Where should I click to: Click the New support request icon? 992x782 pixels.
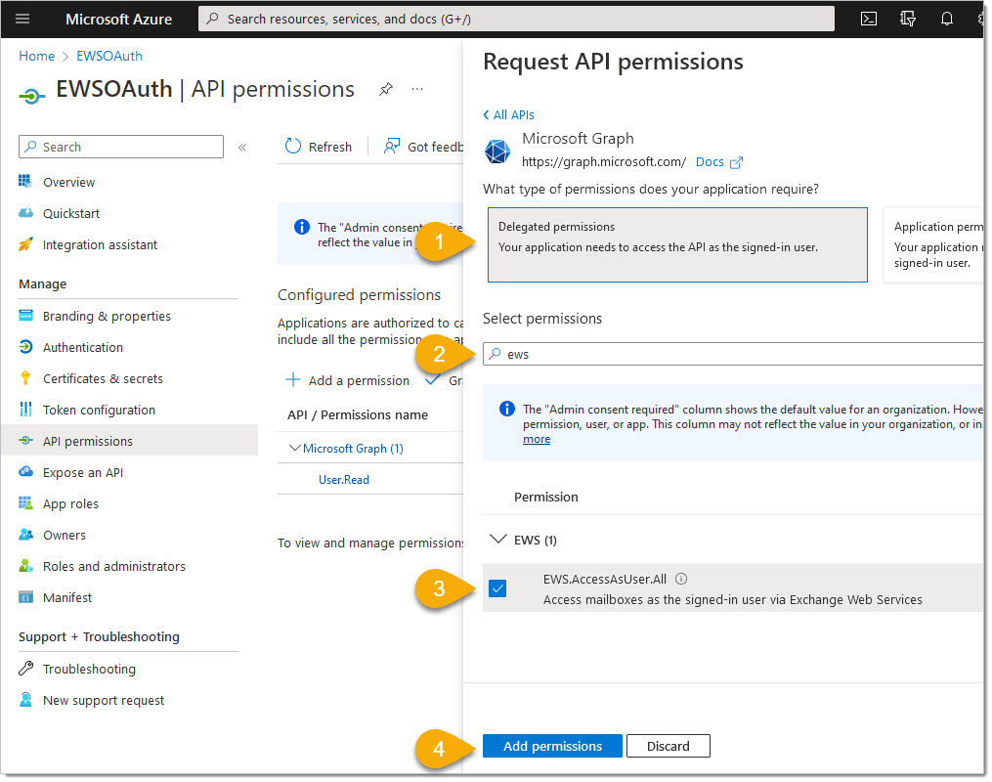tap(25, 701)
